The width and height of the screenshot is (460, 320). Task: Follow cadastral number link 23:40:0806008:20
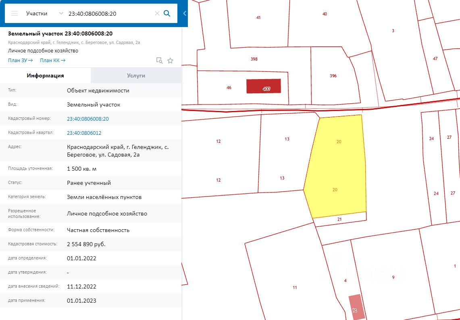[x=88, y=119]
